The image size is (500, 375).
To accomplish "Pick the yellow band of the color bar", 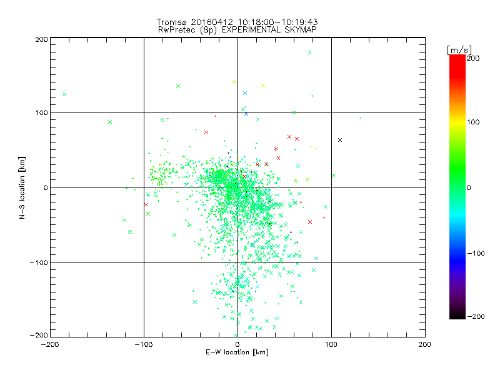I will 457,122.
